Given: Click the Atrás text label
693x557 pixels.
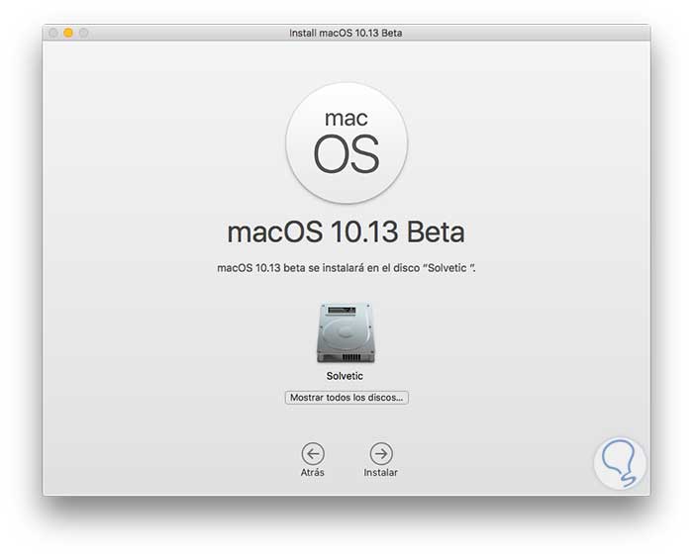Looking at the screenshot, I should pos(313,473).
